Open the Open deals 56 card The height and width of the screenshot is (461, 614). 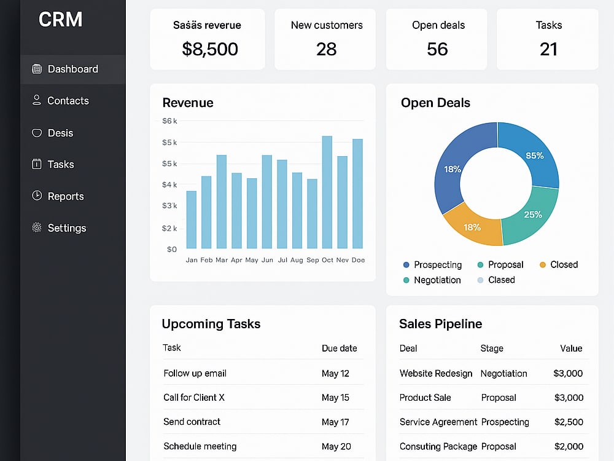[x=437, y=39]
